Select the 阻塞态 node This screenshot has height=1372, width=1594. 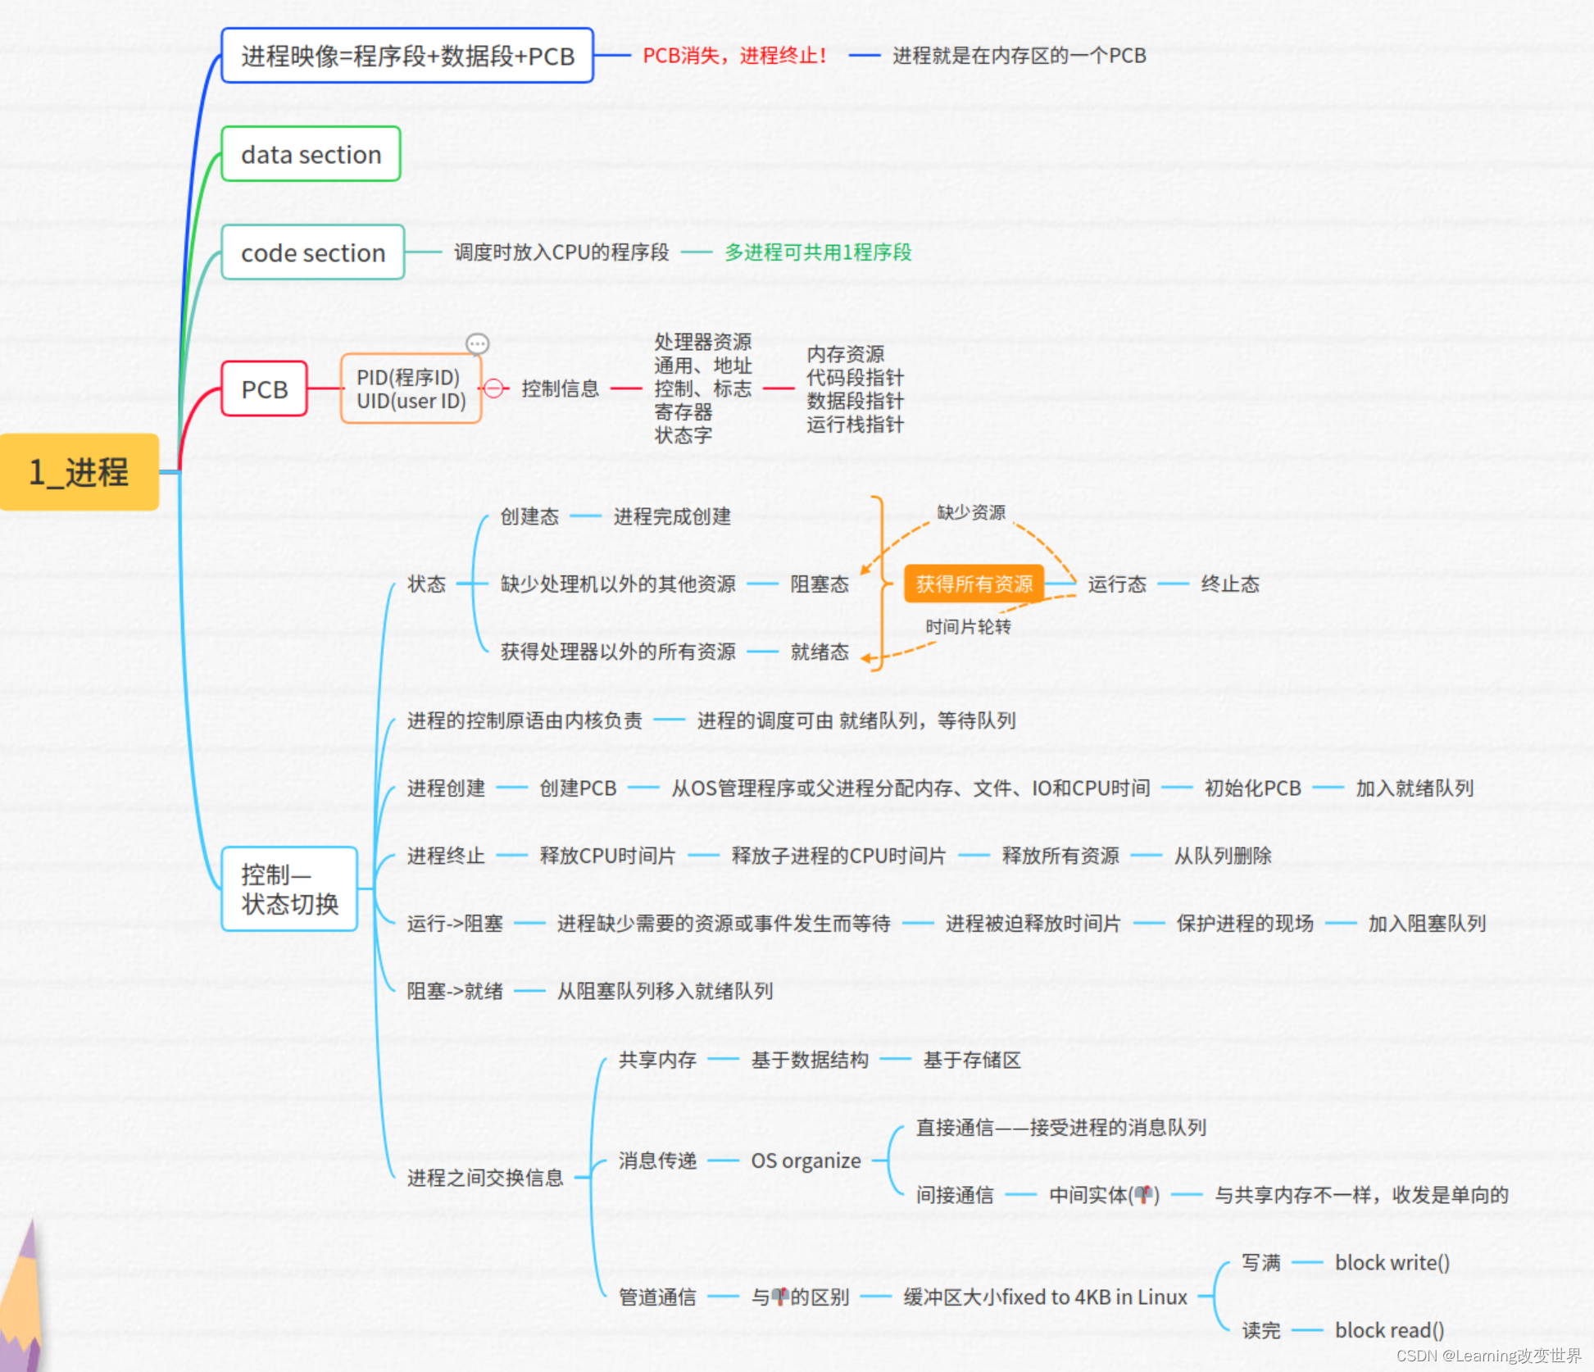click(820, 584)
